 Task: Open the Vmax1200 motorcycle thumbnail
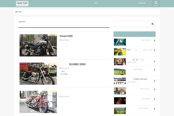pyautogui.click(x=38, y=45)
